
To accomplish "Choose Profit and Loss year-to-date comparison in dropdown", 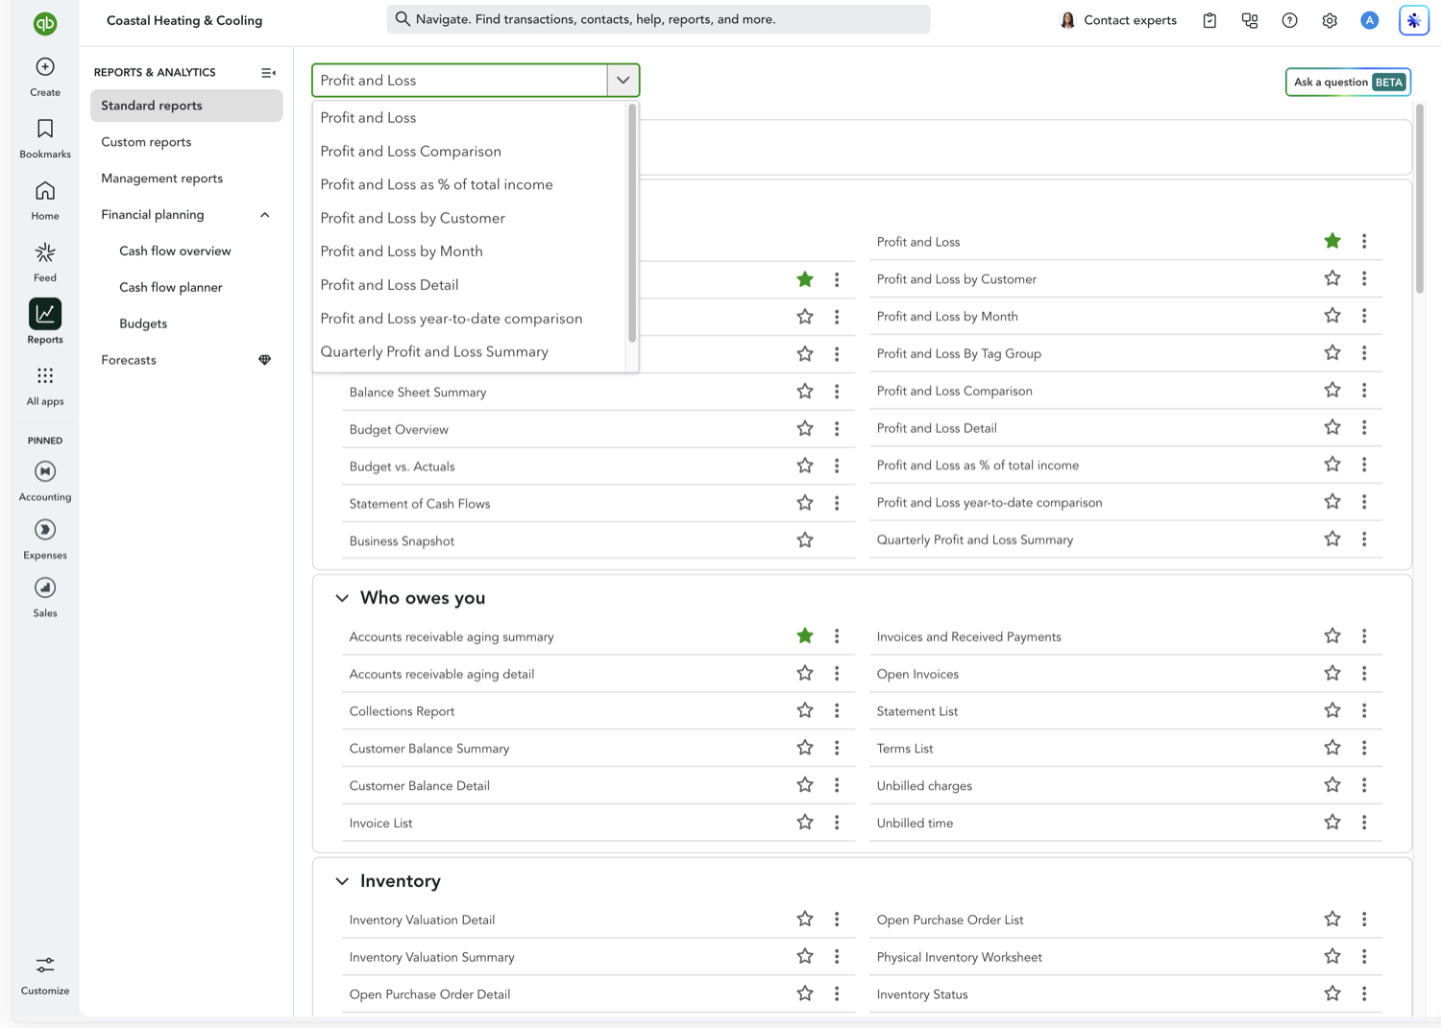I will coord(452,319).
